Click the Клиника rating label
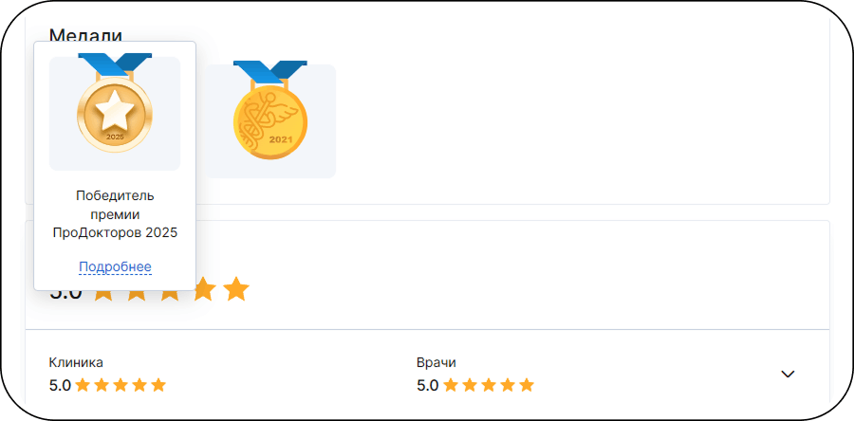The height and width of the screenshot is (421, 854). [x=76, y=362]
